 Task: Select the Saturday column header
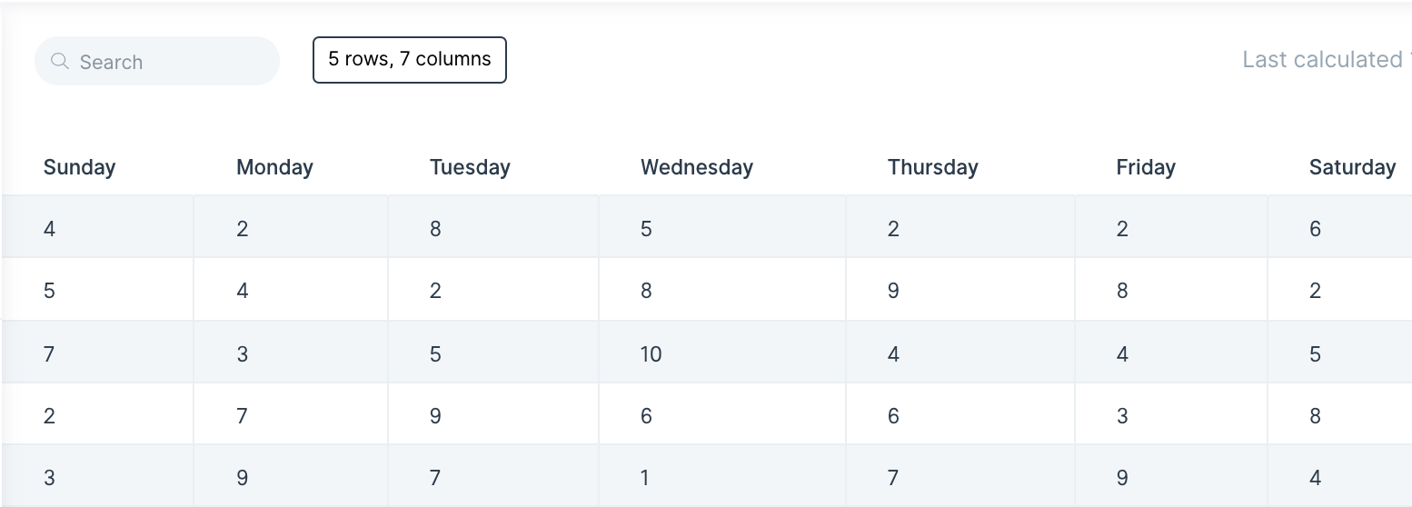coord(1353,167)
